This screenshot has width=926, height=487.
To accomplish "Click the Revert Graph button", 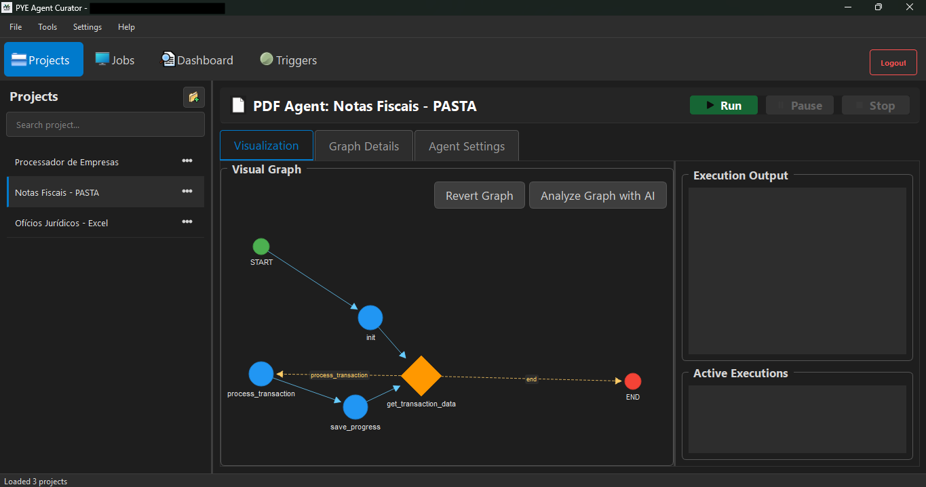I will tap(479, 196).
